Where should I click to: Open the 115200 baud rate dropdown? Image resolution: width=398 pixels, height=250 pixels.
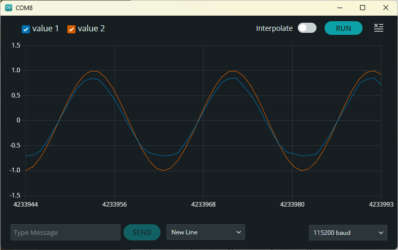[348, 233]
